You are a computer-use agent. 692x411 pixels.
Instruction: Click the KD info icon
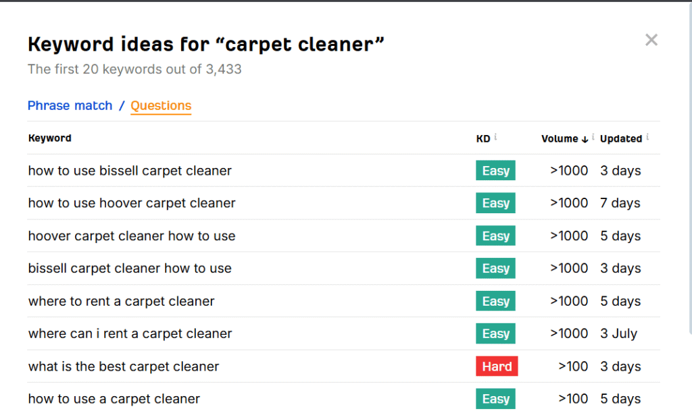click(x=495, y=137)
